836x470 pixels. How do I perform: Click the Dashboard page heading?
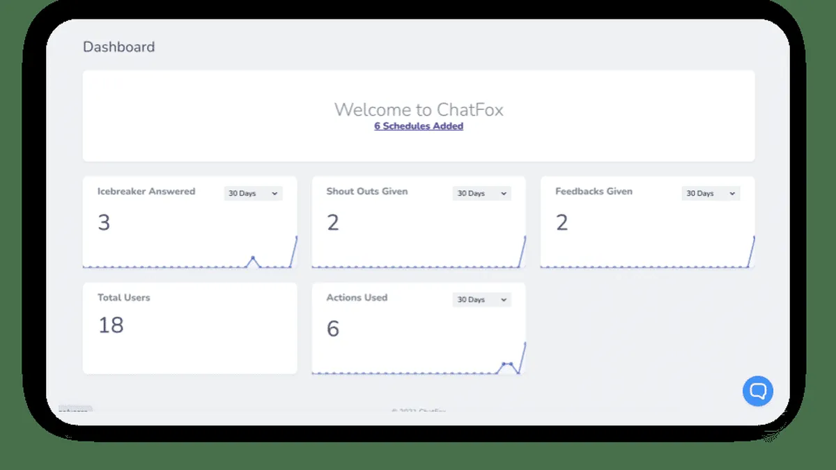(119, 47)
